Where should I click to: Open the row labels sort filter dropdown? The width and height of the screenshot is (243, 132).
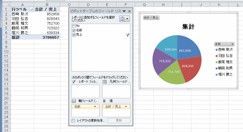(x=32, y=9)
